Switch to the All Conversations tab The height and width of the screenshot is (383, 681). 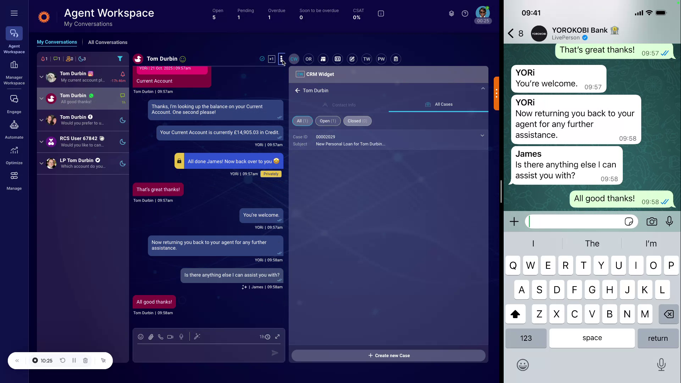(x=107, y=42)
